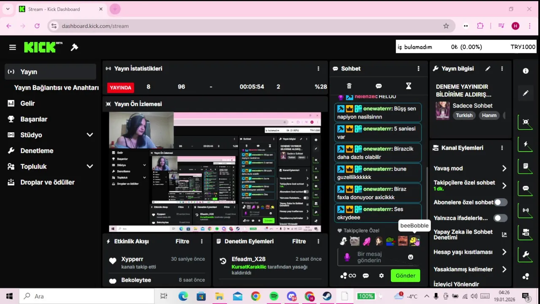Toggle Yalnızca ifadelerle switch
Image resolution: width=540 pixels, height=304 pixels.
coord(500,218)
